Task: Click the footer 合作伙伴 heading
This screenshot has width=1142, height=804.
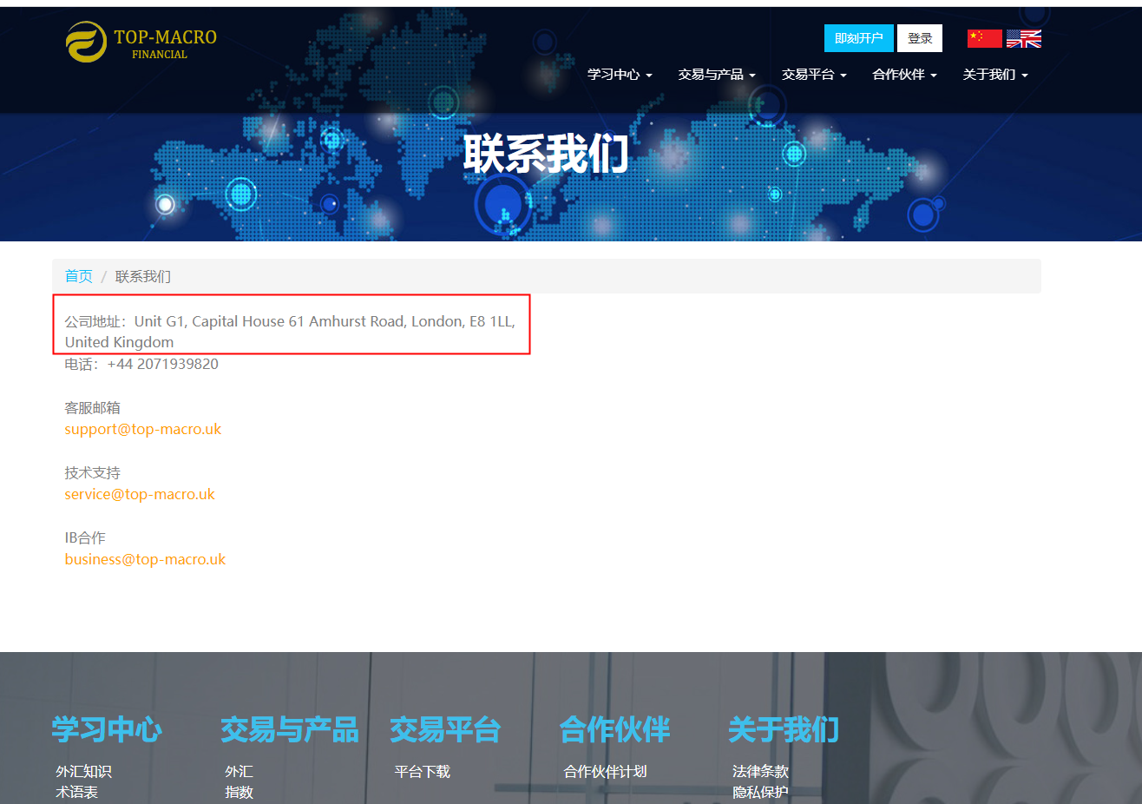Action: [614, 729]
